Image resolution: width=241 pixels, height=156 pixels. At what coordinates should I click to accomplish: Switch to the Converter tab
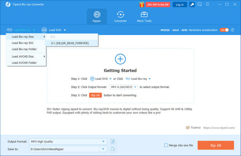pyautogui.click(x=120, y=16)
